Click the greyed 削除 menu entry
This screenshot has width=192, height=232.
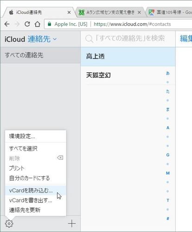pyautogui.click(x=36, y=158)
